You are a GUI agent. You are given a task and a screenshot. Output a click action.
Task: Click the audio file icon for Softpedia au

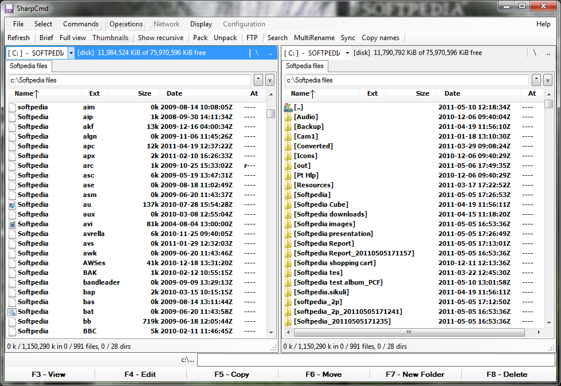click(x=12, y=205)
